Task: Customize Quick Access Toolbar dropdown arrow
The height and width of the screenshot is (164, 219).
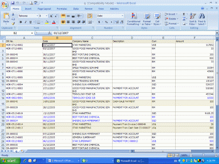Action: point(42,3)
